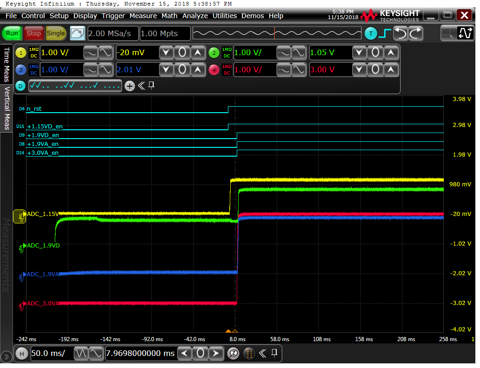Open the Help menu
The width and height of the screenshot is (480, 368).
point(276,16)
